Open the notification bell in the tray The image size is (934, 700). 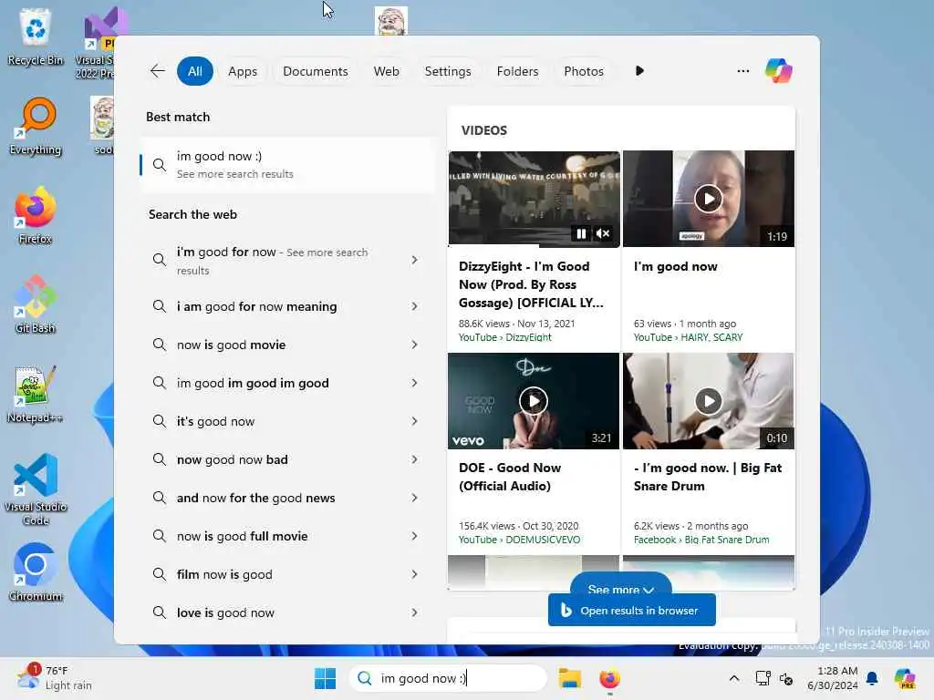coord(872,678)
